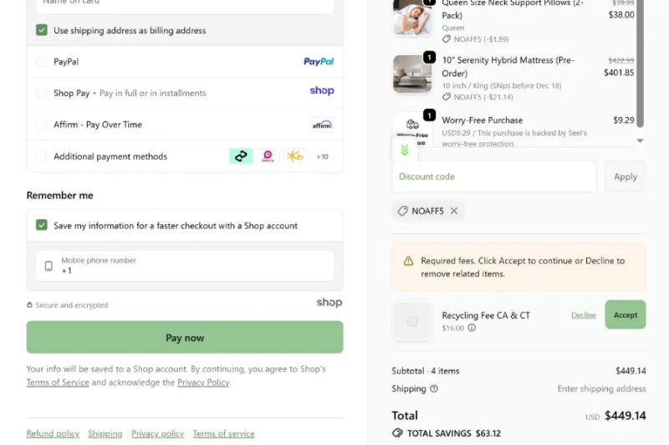Image resolution: width=669 pixels, height=445 pixels.
Task: Click the Affirm logo icon
Action: point(322,125)
